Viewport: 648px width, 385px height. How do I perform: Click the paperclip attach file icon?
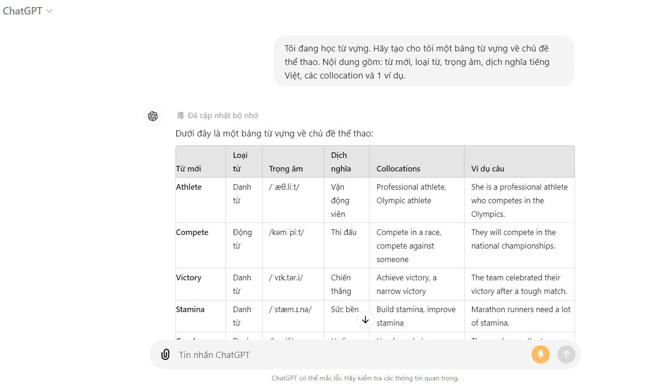click(x=165, y=355)
